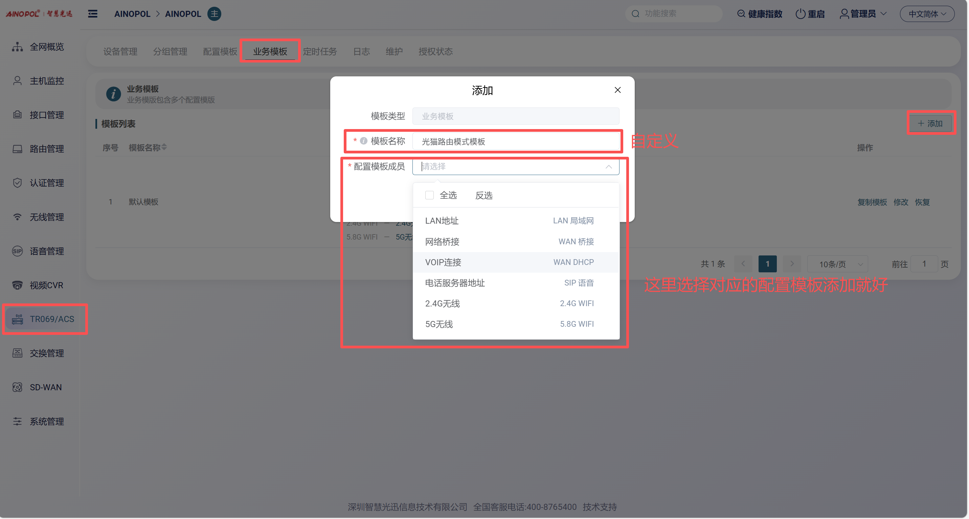Open the 语音管理 SIP icon
969x519 pixels.
pyautogui.click(x=17, y=251)
